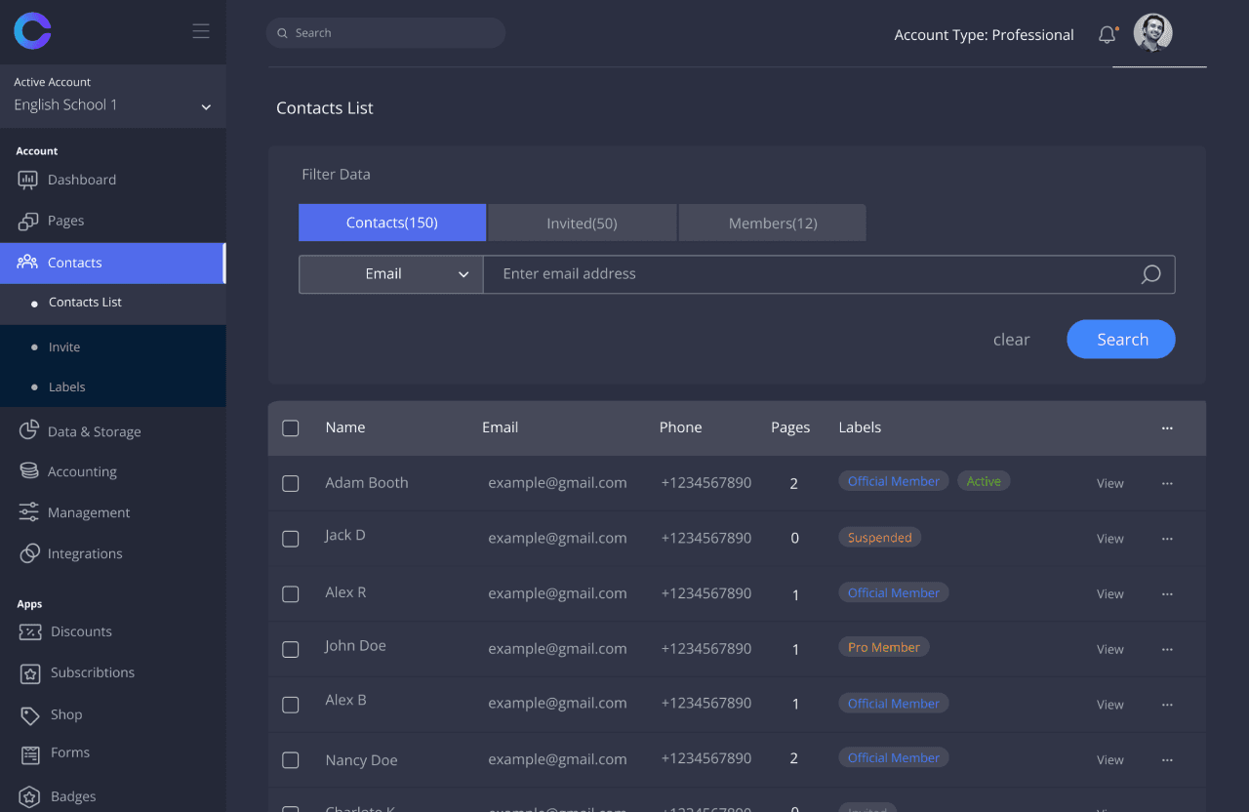Image resolution: width=1249 pixels, height=812 pixels.
Task: Open the Email filter type dropdown
Action: (x=390, y=274)
